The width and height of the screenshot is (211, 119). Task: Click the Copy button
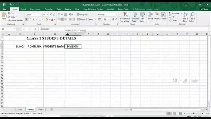click(12, 17)
